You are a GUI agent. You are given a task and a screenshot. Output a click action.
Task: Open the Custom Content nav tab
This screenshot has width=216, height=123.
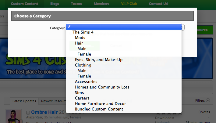(x=24, y=4)
